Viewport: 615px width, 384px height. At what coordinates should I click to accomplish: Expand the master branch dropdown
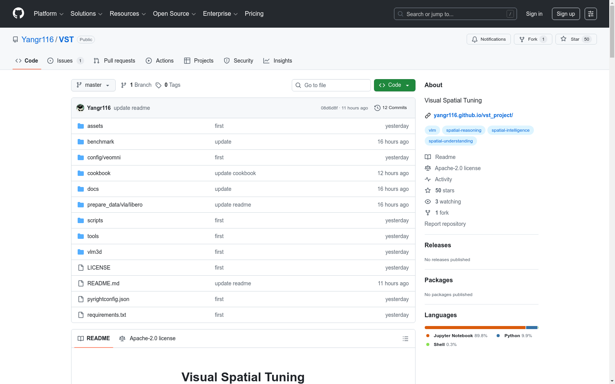pos(93,85)
